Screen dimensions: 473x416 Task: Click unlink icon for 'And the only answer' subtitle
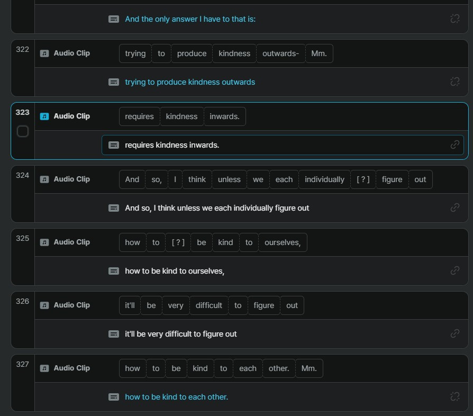tap(455, 19)
